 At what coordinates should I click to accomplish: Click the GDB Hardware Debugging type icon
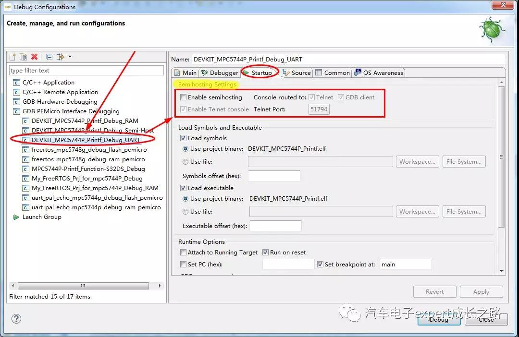(16, 102)
